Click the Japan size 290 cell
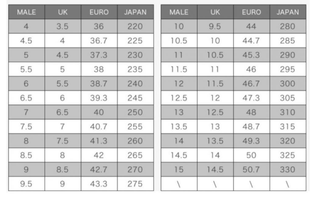The image size is (320, 202). [288, 56]
